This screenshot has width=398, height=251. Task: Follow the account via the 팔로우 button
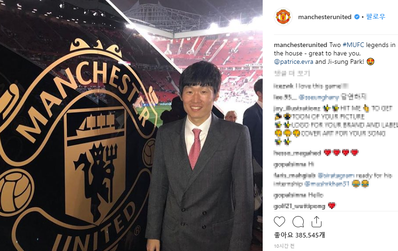[376, 17]
